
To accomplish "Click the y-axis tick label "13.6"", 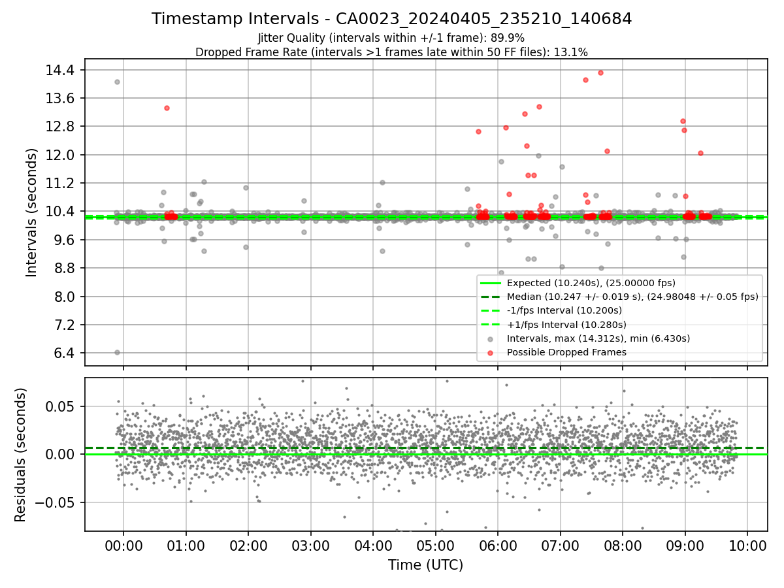I will coord(59,98).
